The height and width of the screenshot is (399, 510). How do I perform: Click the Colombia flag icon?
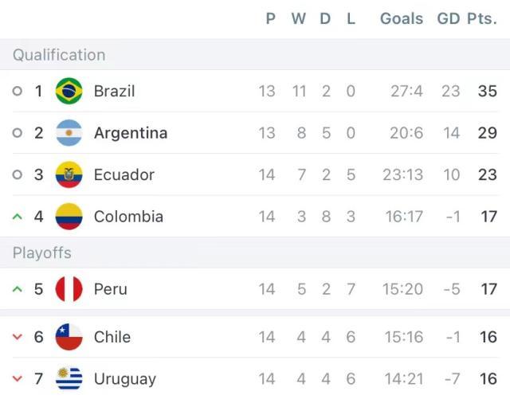[69, 217]
